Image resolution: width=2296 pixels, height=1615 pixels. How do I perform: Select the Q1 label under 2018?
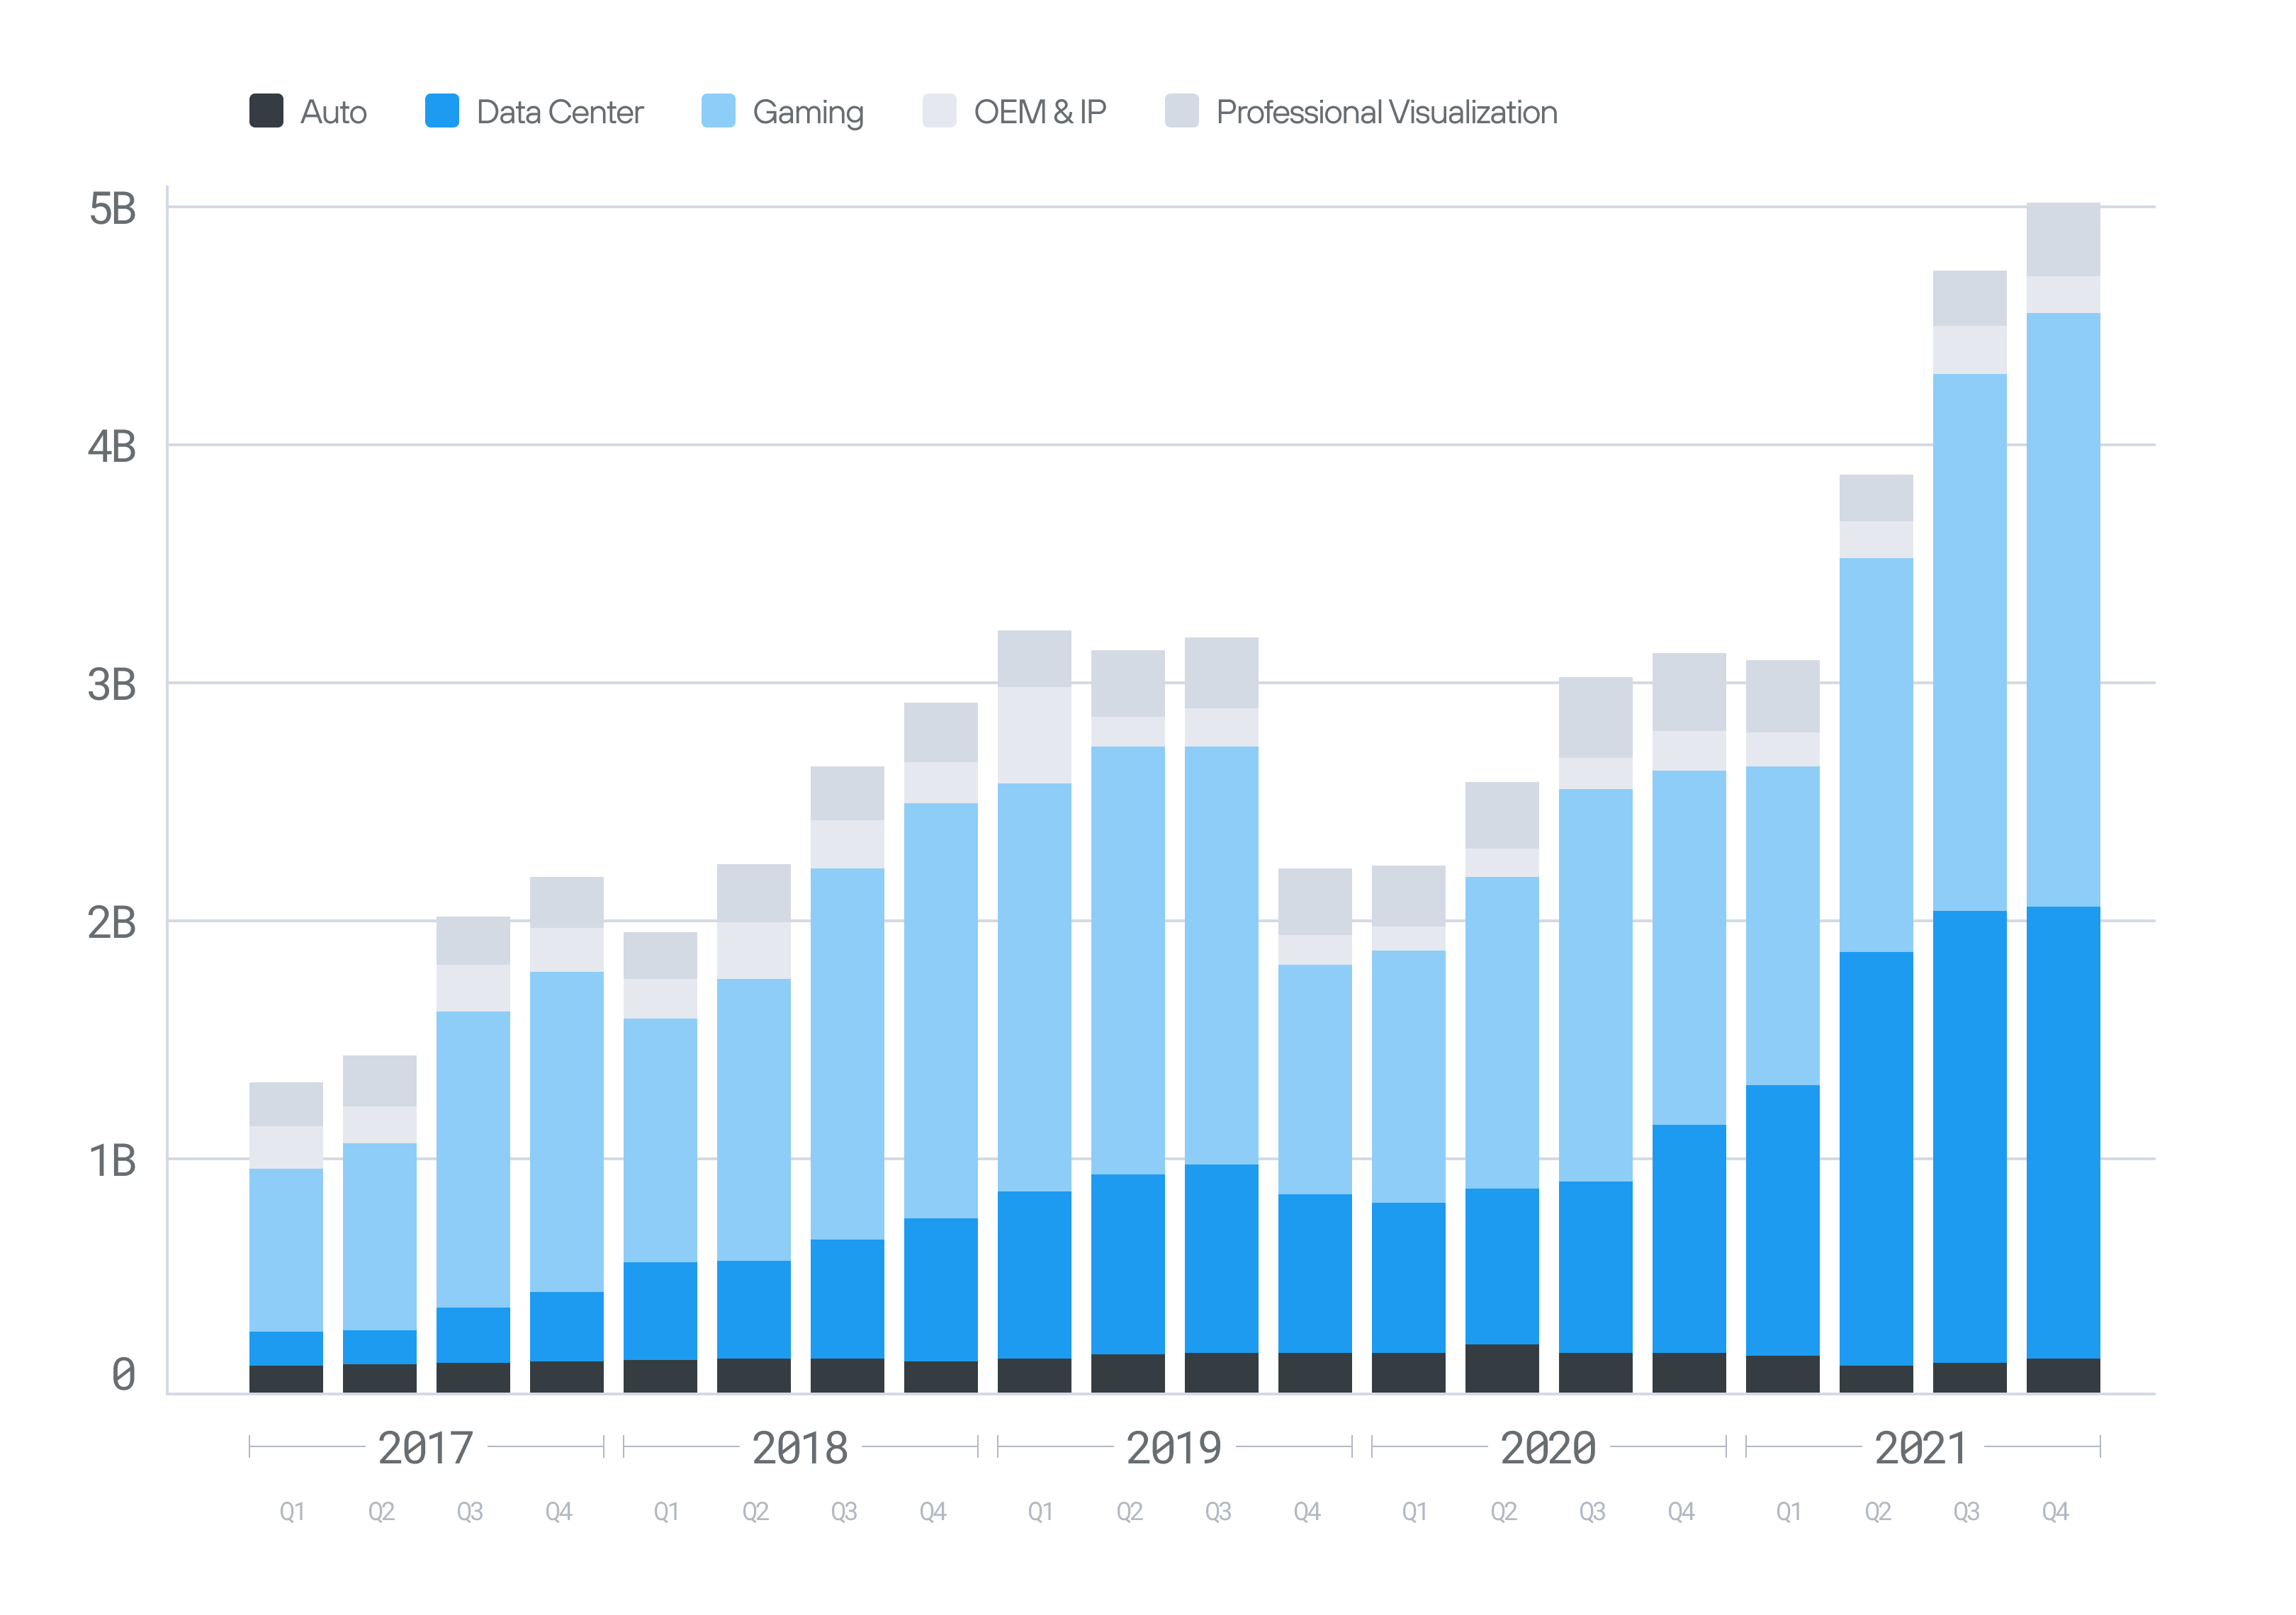pyautogui.click(x=667, y=1512)
